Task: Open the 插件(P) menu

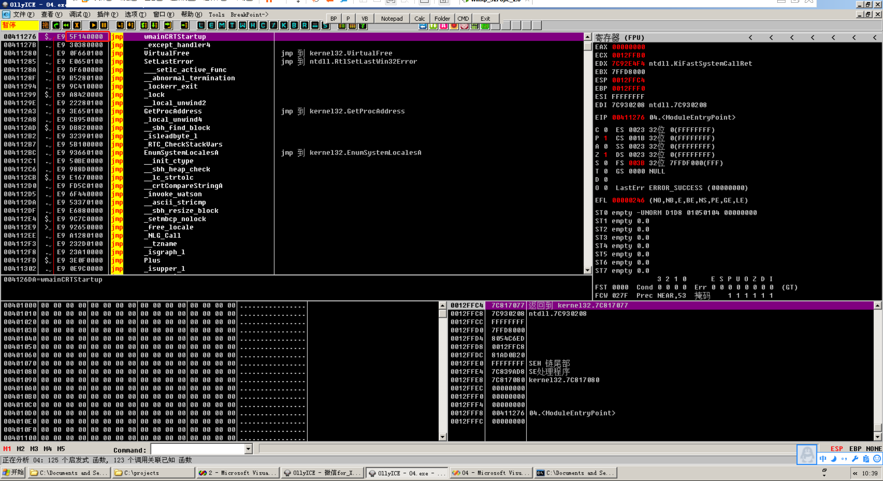Action: 108,14
